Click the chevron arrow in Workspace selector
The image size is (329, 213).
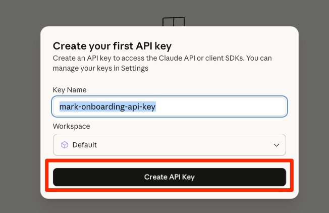(277, 145)
